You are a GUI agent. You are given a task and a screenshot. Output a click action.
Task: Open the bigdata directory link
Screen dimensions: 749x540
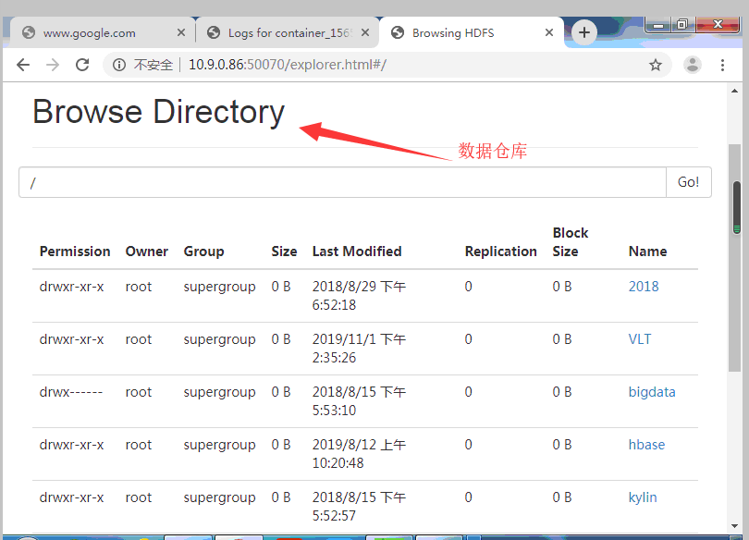coord(652,392)
